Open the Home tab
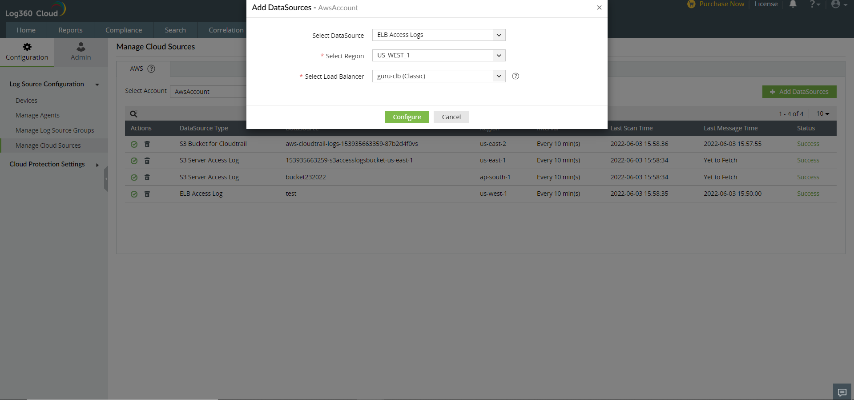The width and height of the screenshot is (854, 400). [x=26, y=30]
